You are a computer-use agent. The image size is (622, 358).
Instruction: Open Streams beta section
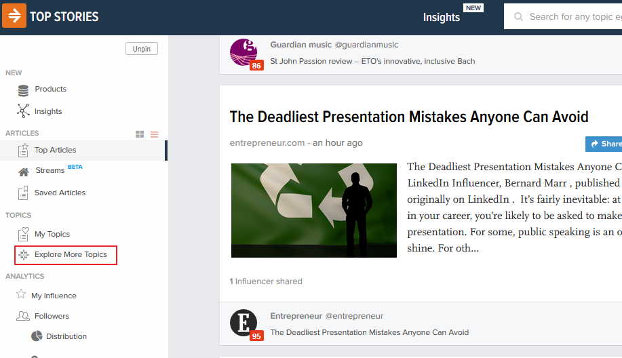pyautogui.click(x=50, y=170)
